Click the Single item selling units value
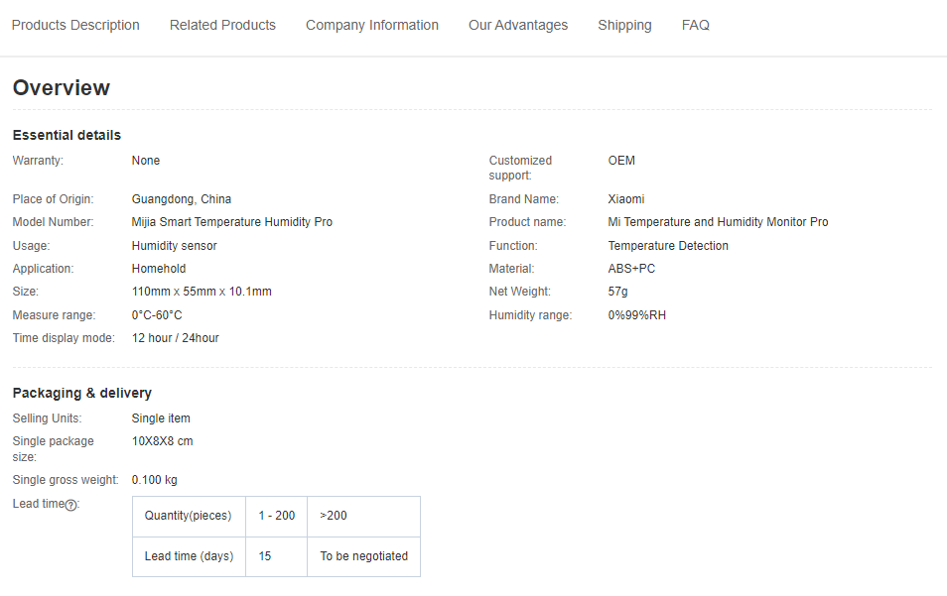Screen dimensions: 947x596 [x=161, y=418]
